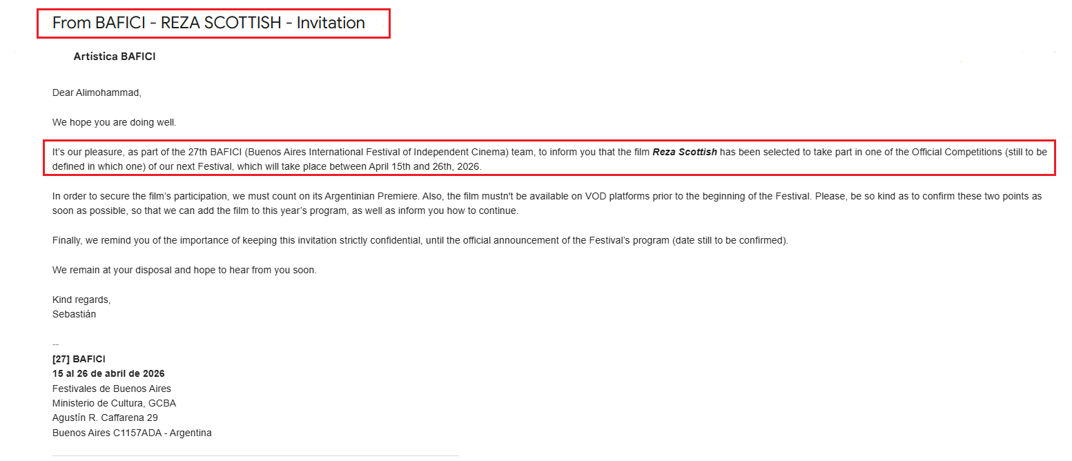Click the email subject line heading

[208, 23]
